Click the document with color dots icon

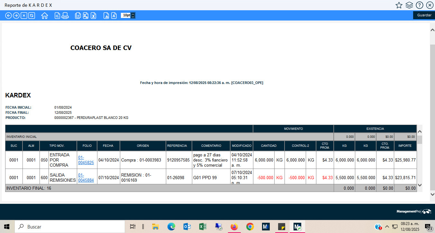106,15
